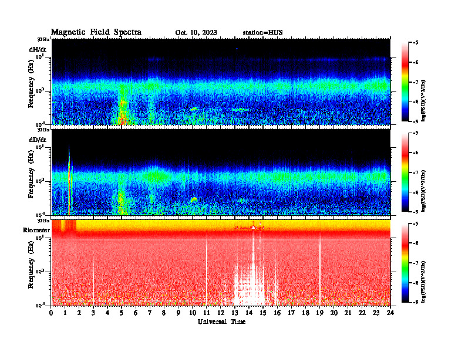Click the color bar beside the dH/dt panel

coord(405,82)
